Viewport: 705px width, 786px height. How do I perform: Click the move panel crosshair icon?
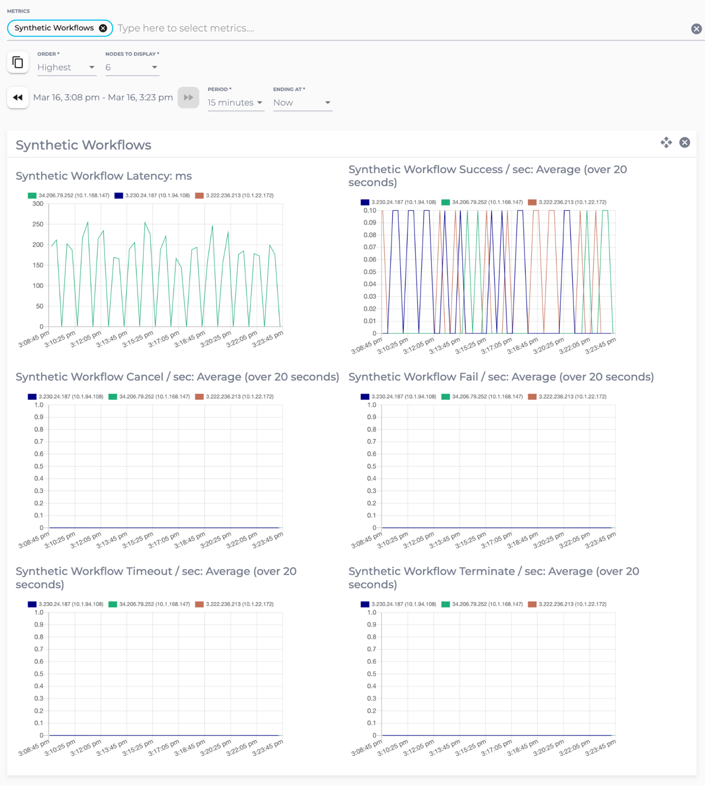click(666, 143)
